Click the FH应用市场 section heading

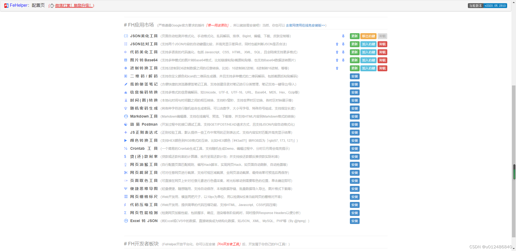139,25
